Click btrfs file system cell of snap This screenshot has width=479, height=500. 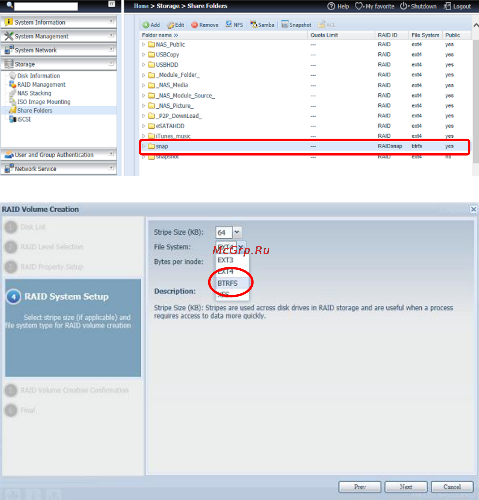416,146
